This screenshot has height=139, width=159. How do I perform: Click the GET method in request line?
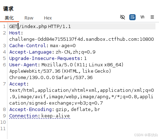pyautogui.click(x=13, y=27)
